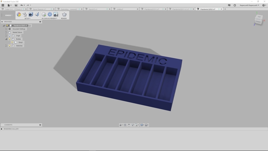The height and width of the screenshot is (151, 268).
Task: Undo the last action
Action: (x=22, y=5)
